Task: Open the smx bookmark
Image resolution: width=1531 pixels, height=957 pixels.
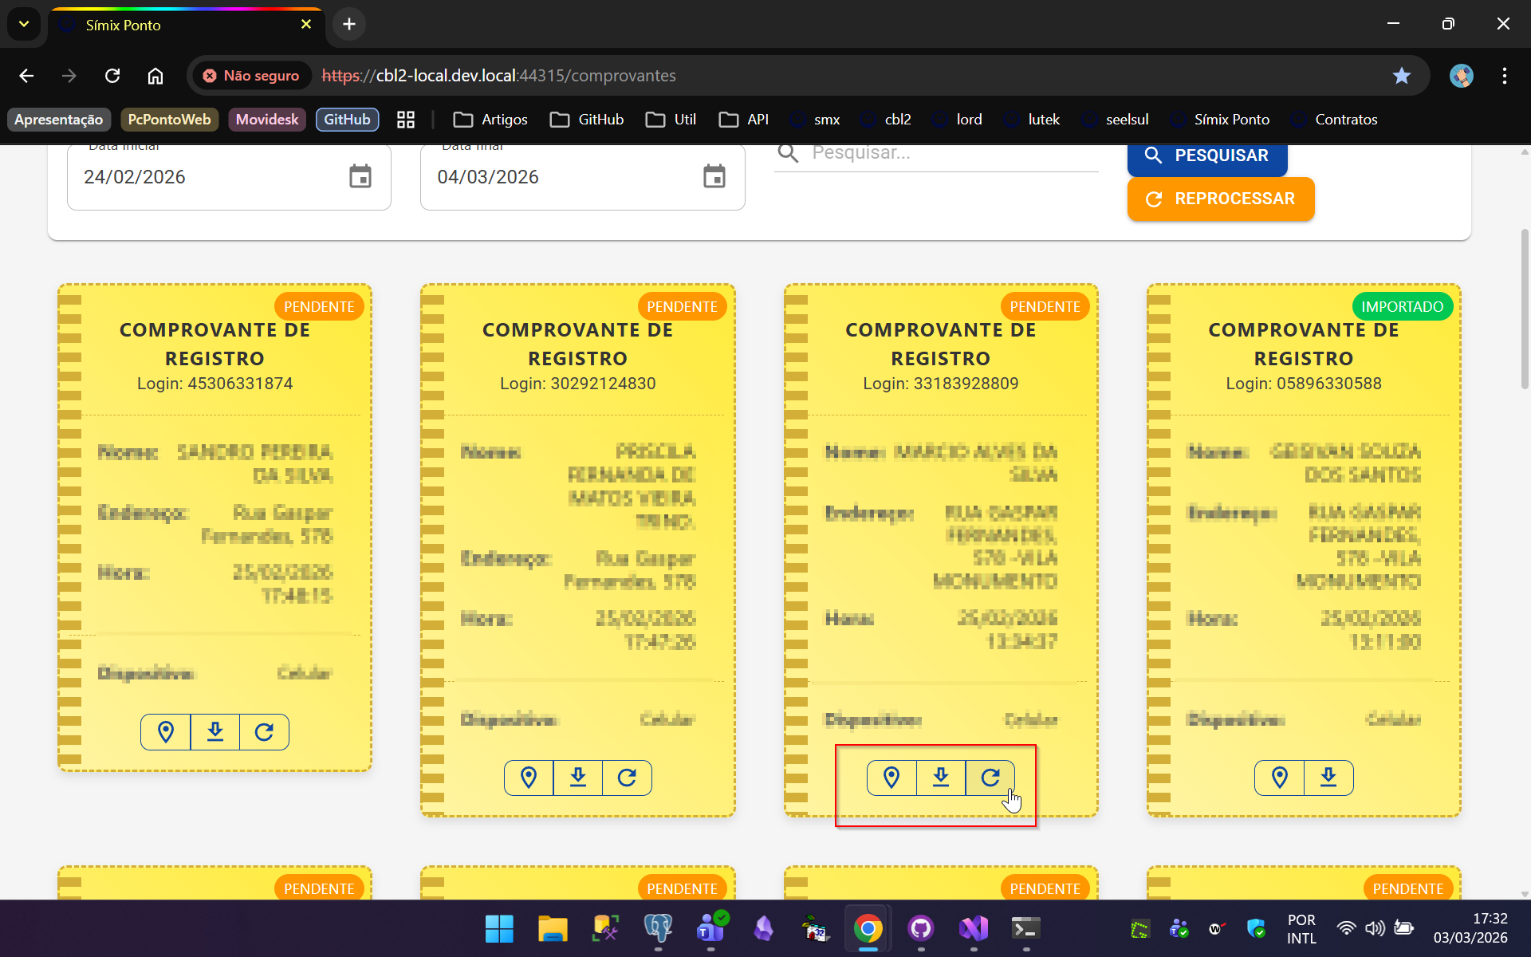Action: (x=815, y=120)
